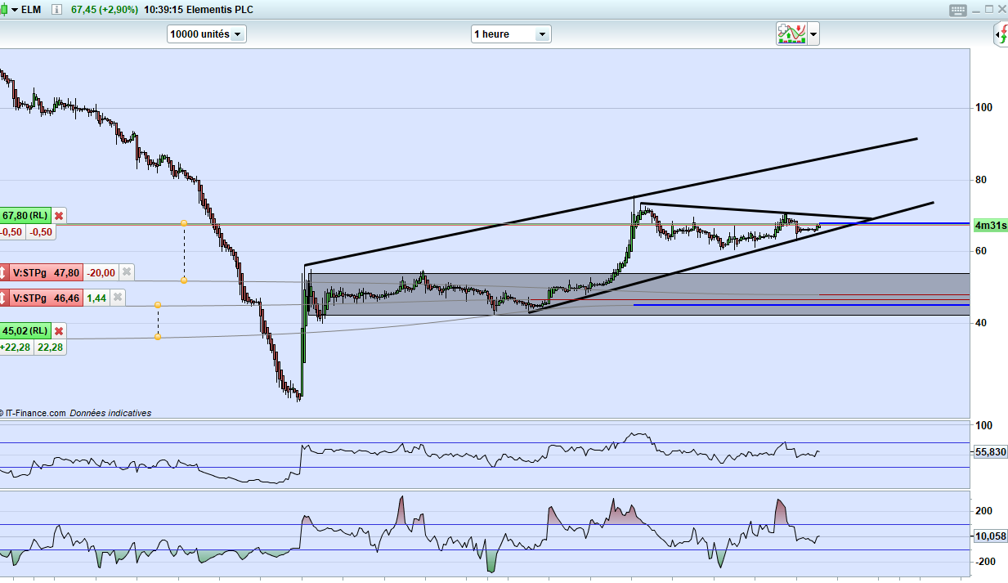1008x583 pixels.
Task: Click the 10,058 indicator value label
Action: [x=991, y=536]
